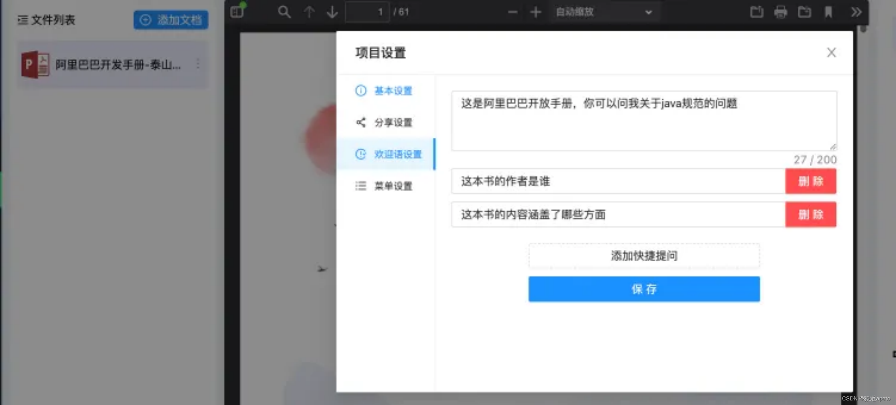This screenshot has width=896, height=405.
Task: Open the search magnifier in PDF toolbar
Action: (x=284, y=12)
